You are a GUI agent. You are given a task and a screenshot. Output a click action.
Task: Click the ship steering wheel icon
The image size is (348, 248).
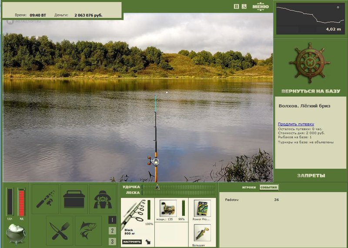point(310,63)
